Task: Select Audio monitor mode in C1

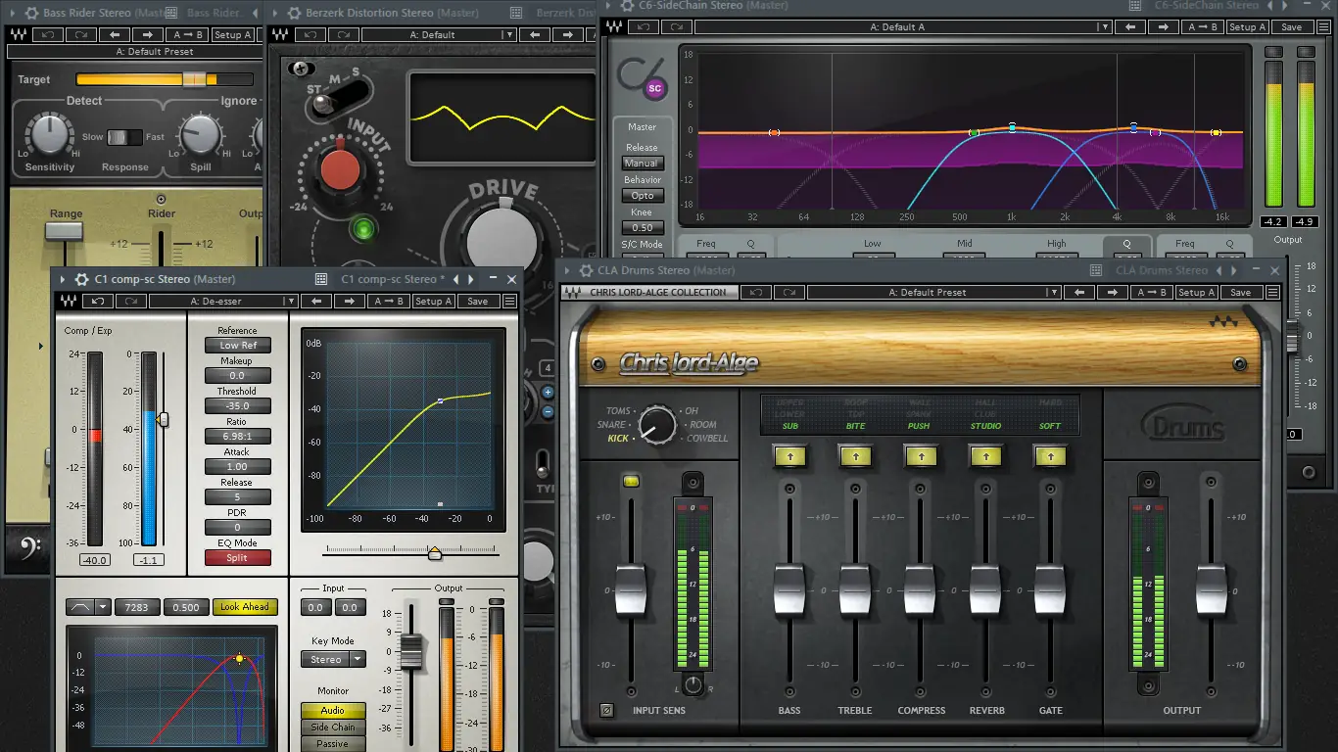Action: point(332,710)
